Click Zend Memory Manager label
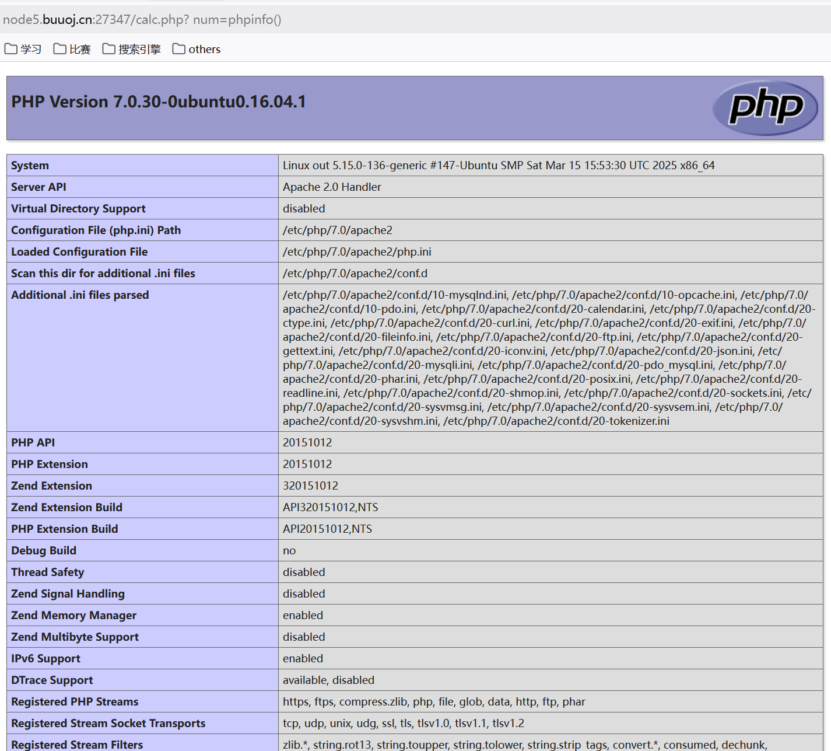 point(73,615)
